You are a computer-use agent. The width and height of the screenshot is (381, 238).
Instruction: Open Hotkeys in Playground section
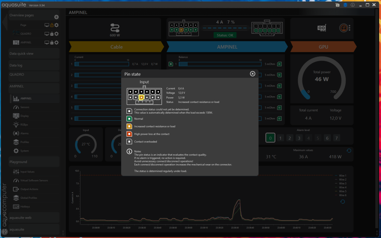21,207
